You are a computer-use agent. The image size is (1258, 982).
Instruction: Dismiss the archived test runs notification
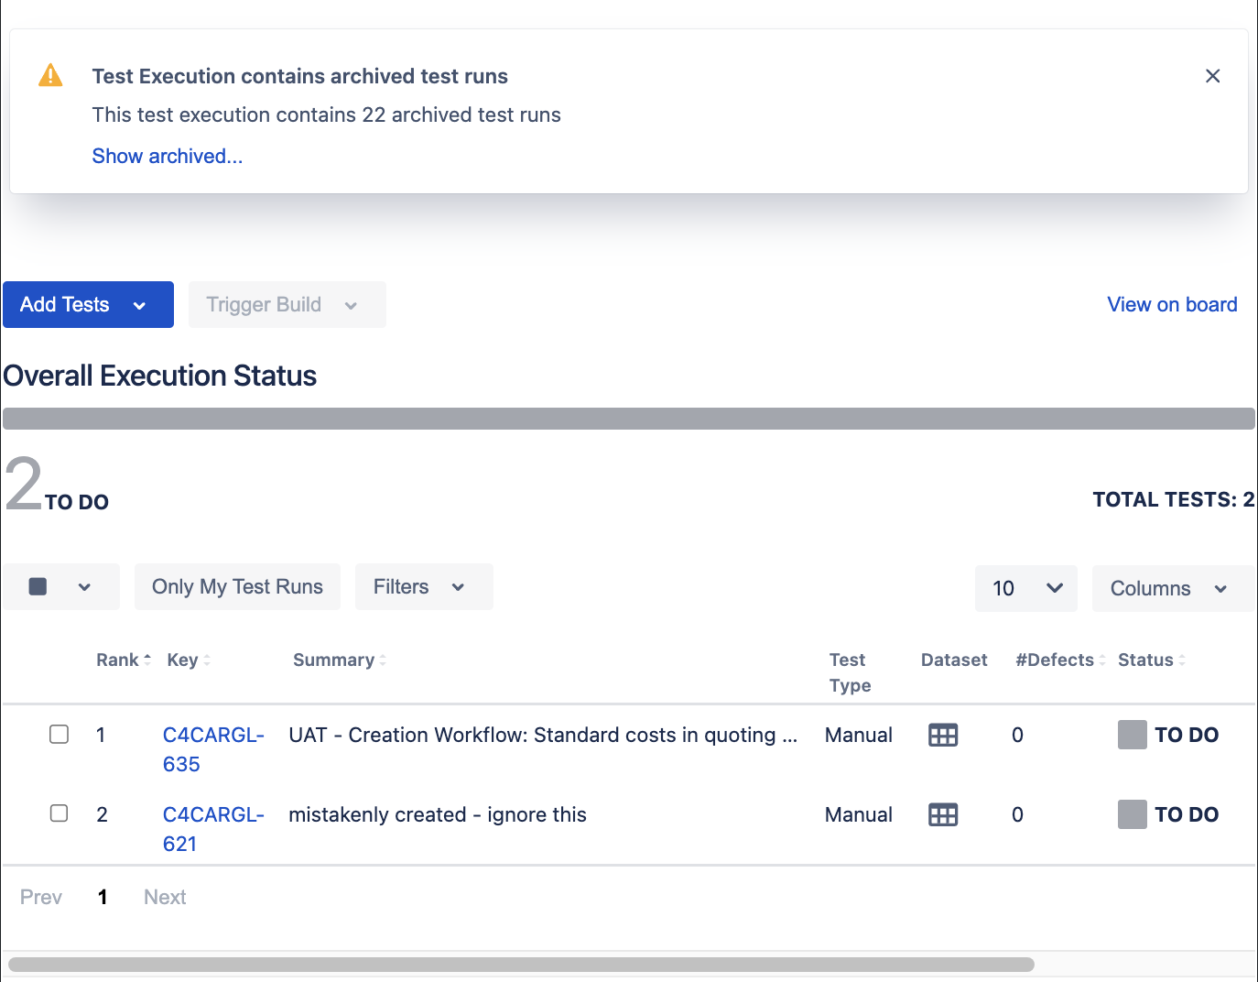click(x=1212, y=76)
